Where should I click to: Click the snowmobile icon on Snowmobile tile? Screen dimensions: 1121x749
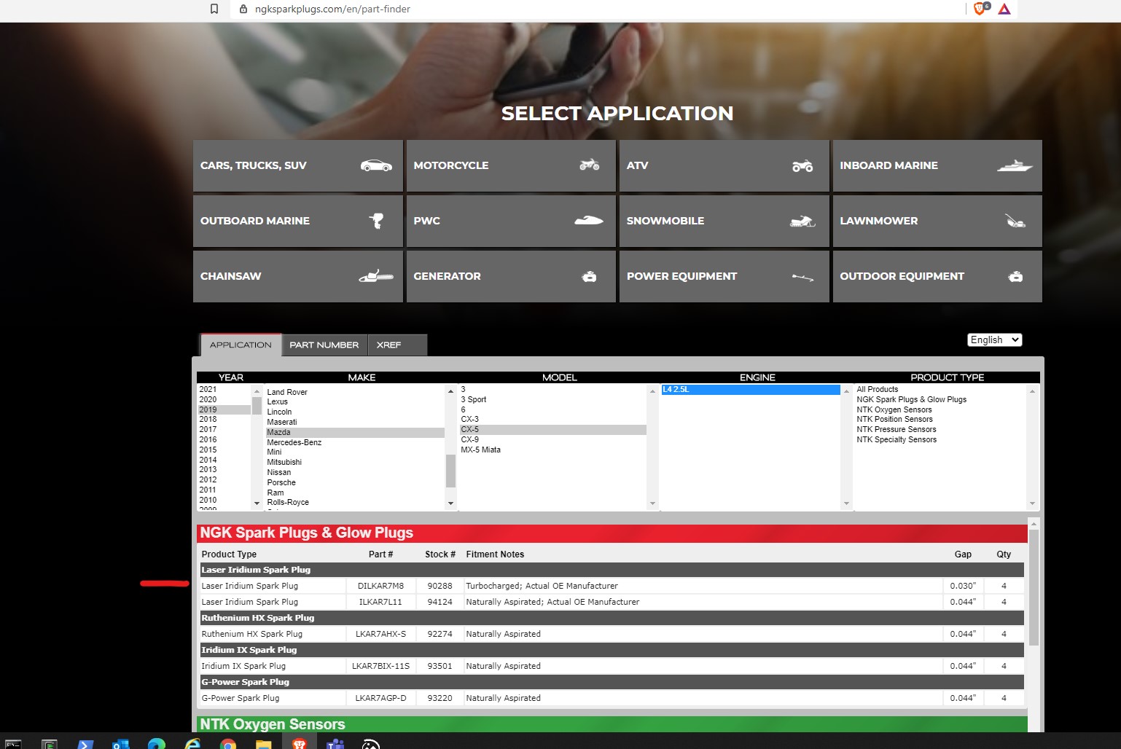coord(802,221)
